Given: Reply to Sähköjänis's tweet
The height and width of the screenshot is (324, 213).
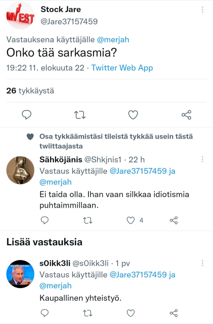Looking at the screenshot, I should tap(45, 221).
